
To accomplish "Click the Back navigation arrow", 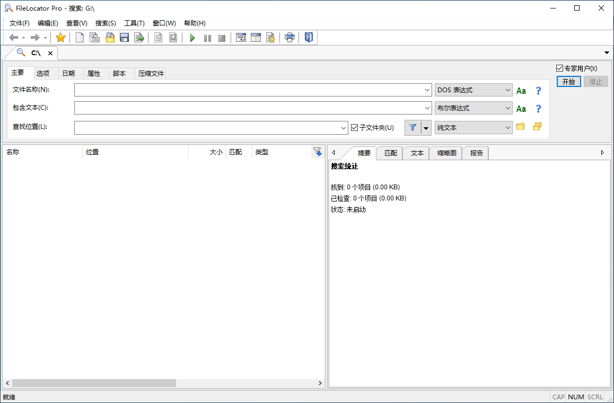I will [x=13, y=38].
